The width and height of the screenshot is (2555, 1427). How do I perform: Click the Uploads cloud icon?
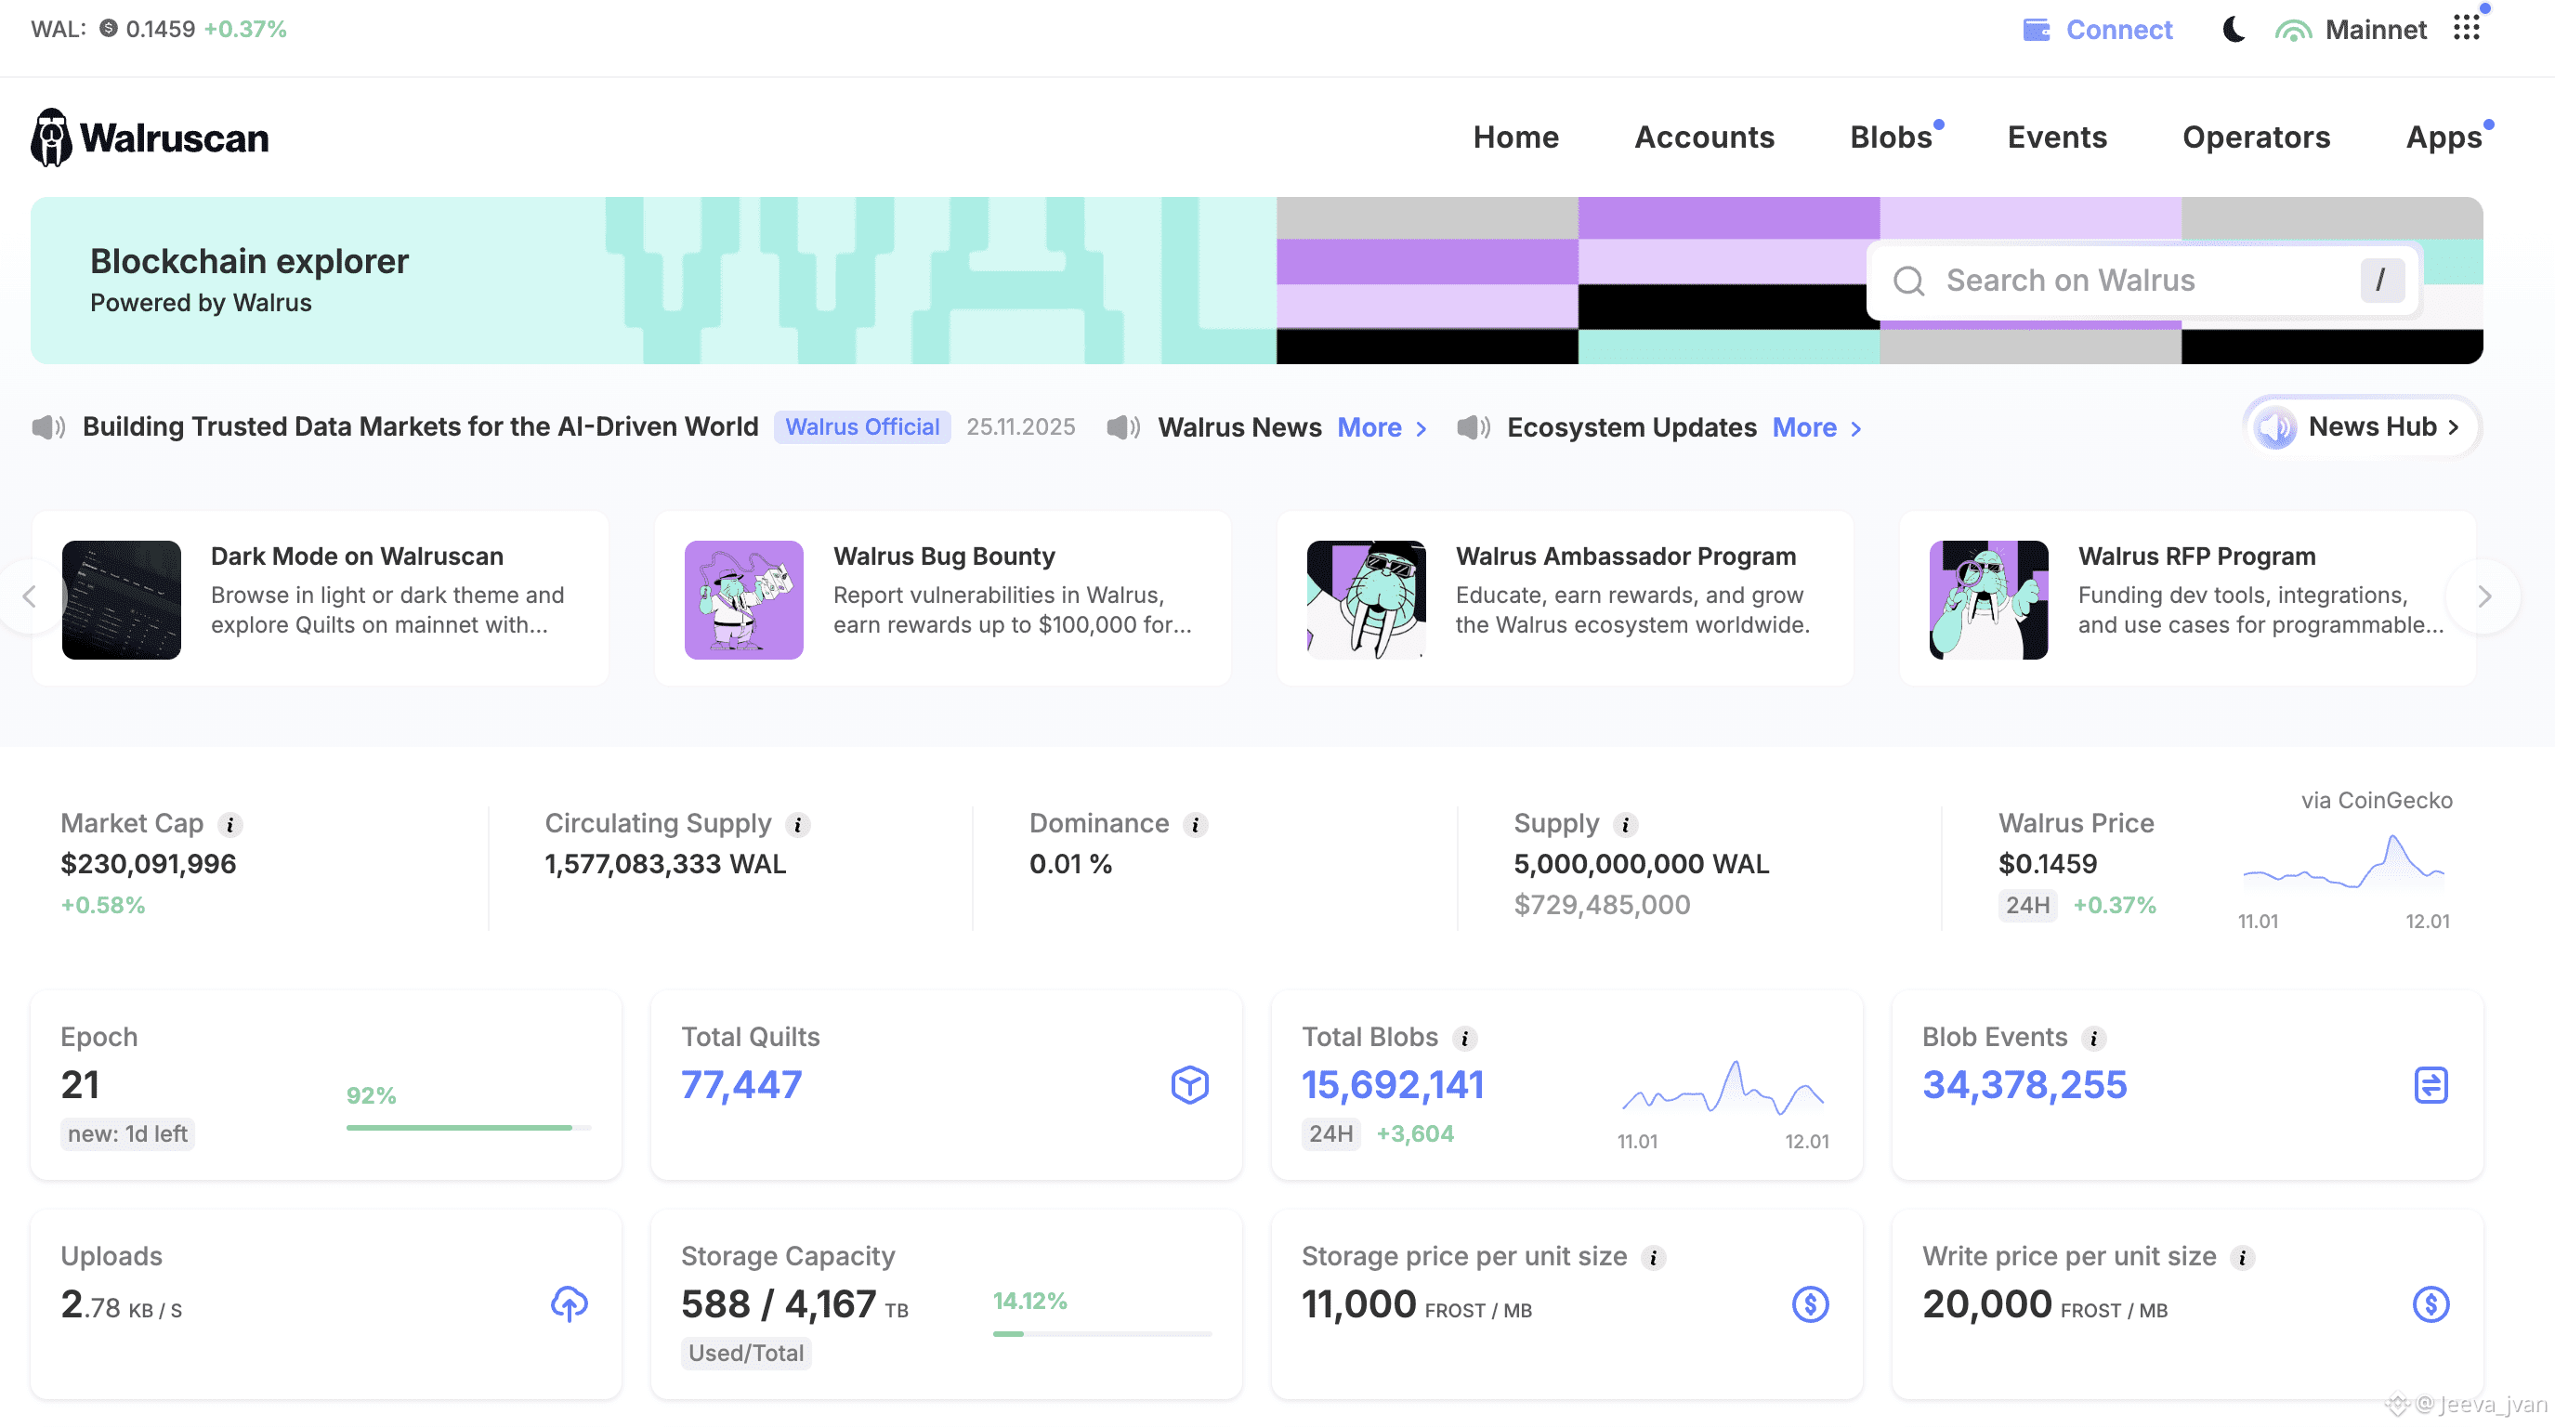tap(570, 1304)
